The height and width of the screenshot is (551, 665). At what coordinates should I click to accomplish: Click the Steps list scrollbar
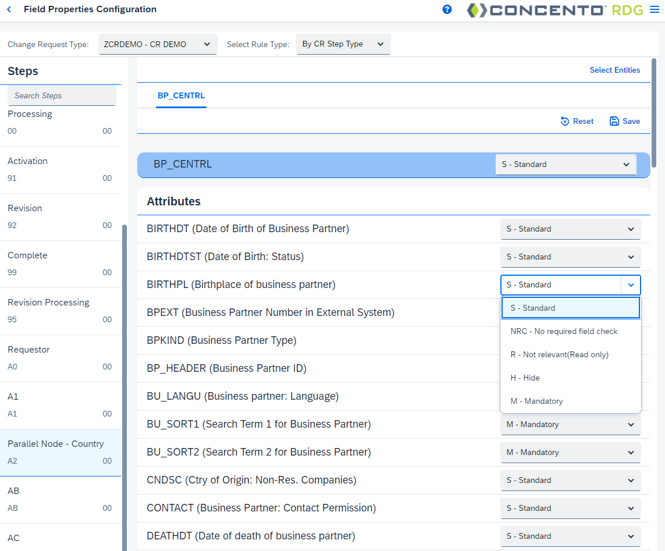click(x=125, y=388)
